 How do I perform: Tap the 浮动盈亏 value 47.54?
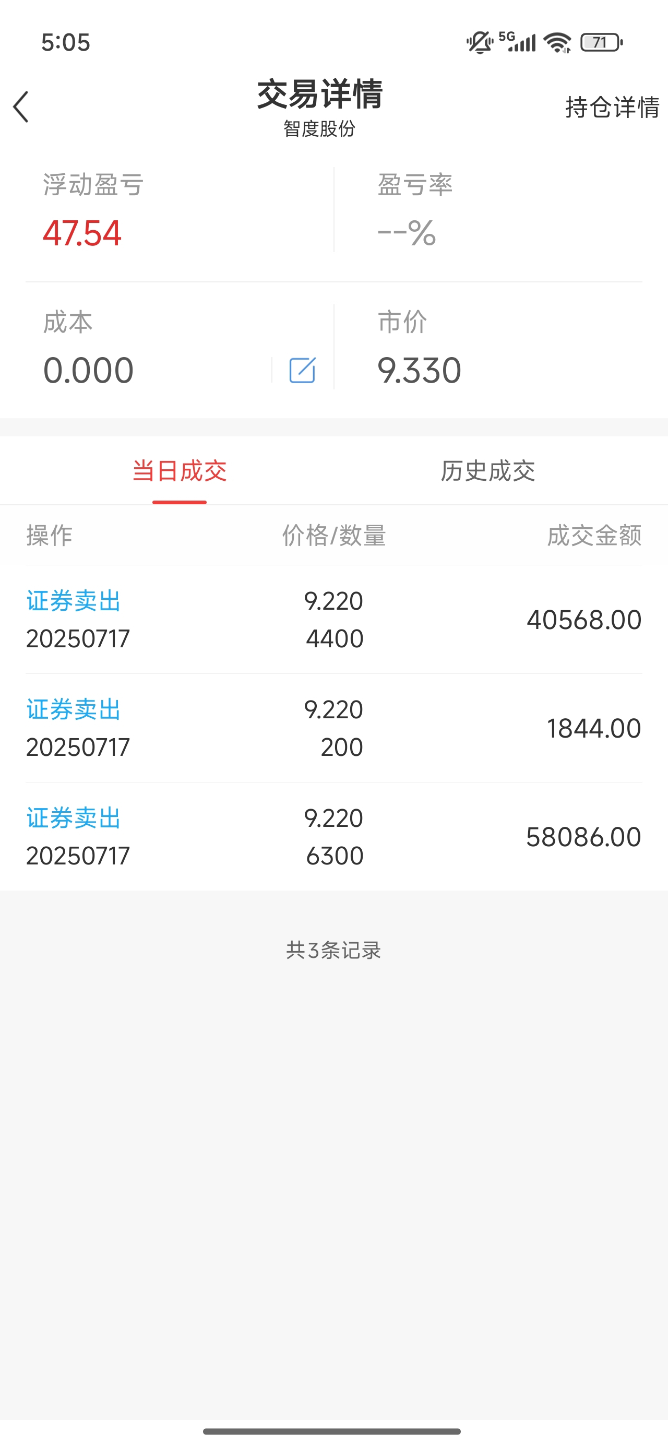82,233
